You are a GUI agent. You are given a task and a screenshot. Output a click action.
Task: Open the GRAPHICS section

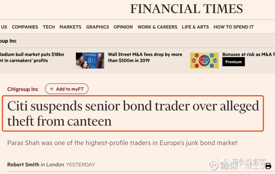click(98, 27)
